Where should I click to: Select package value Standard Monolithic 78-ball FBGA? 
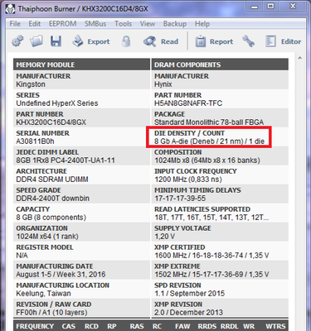tap(209, 122)
